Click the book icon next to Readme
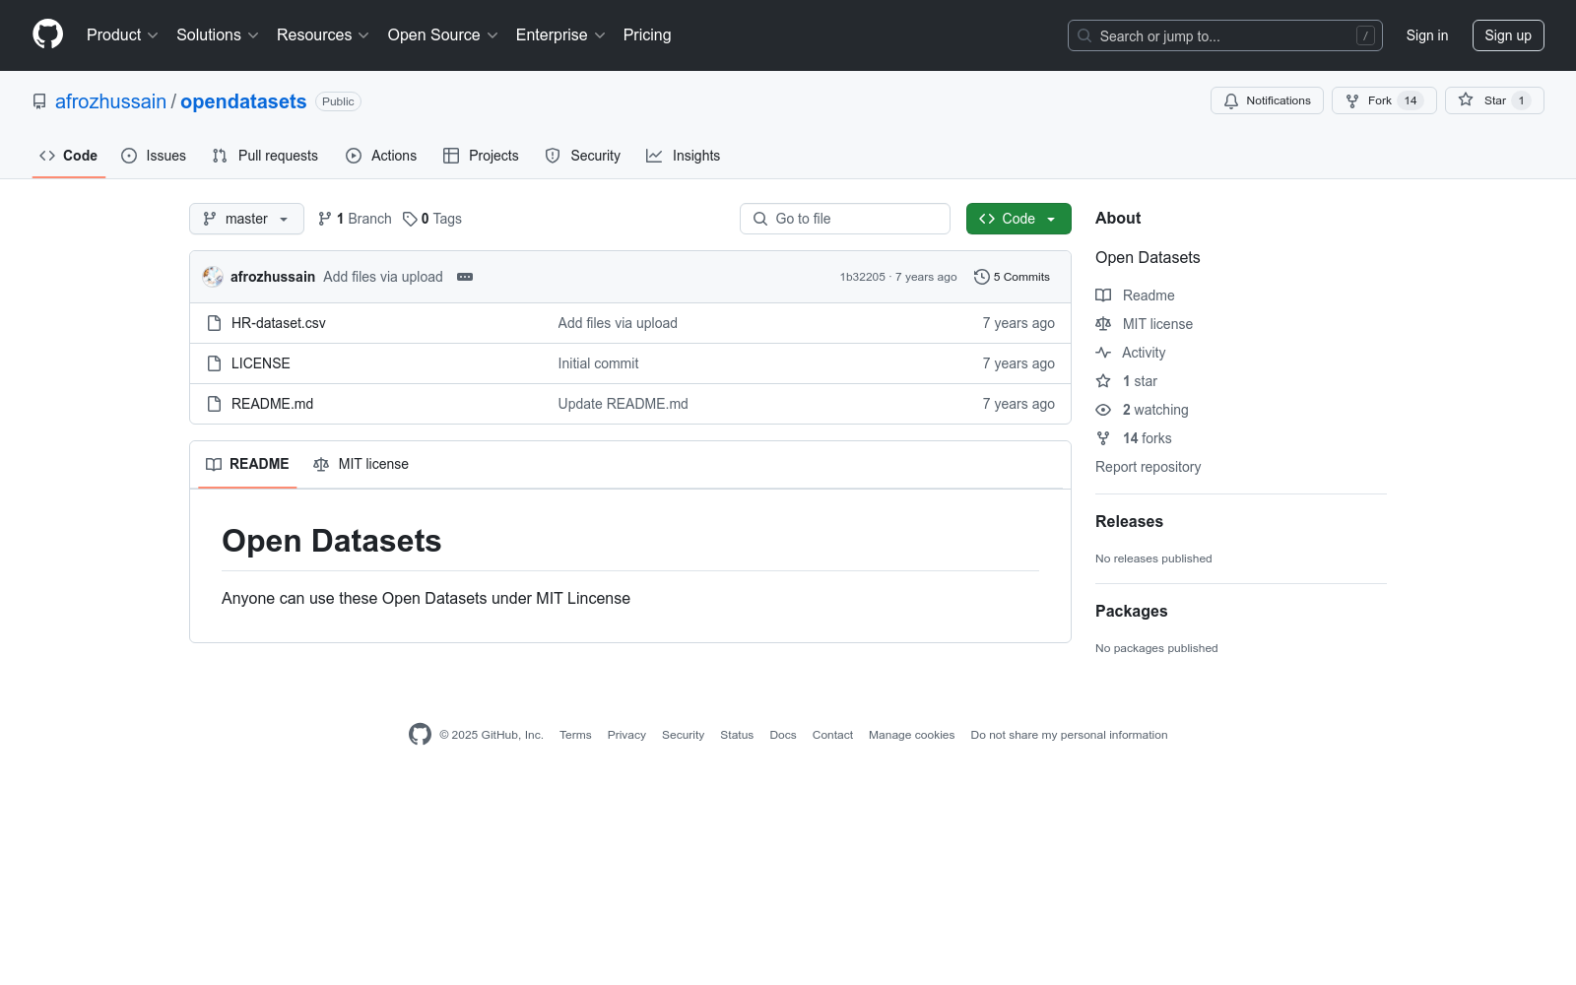The image size is (1576, 985). point(1103,295)
